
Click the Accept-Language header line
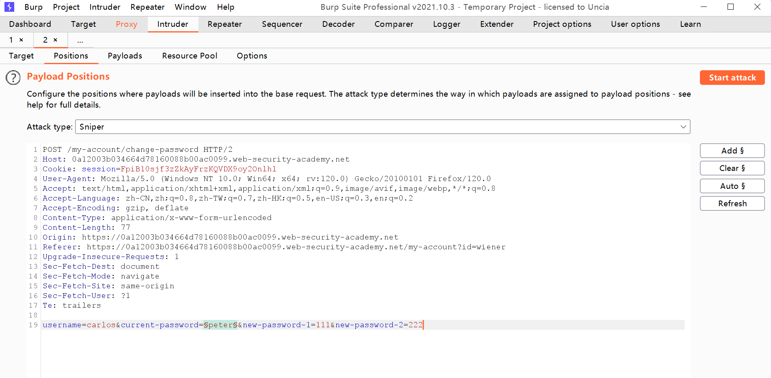point(228,198)
